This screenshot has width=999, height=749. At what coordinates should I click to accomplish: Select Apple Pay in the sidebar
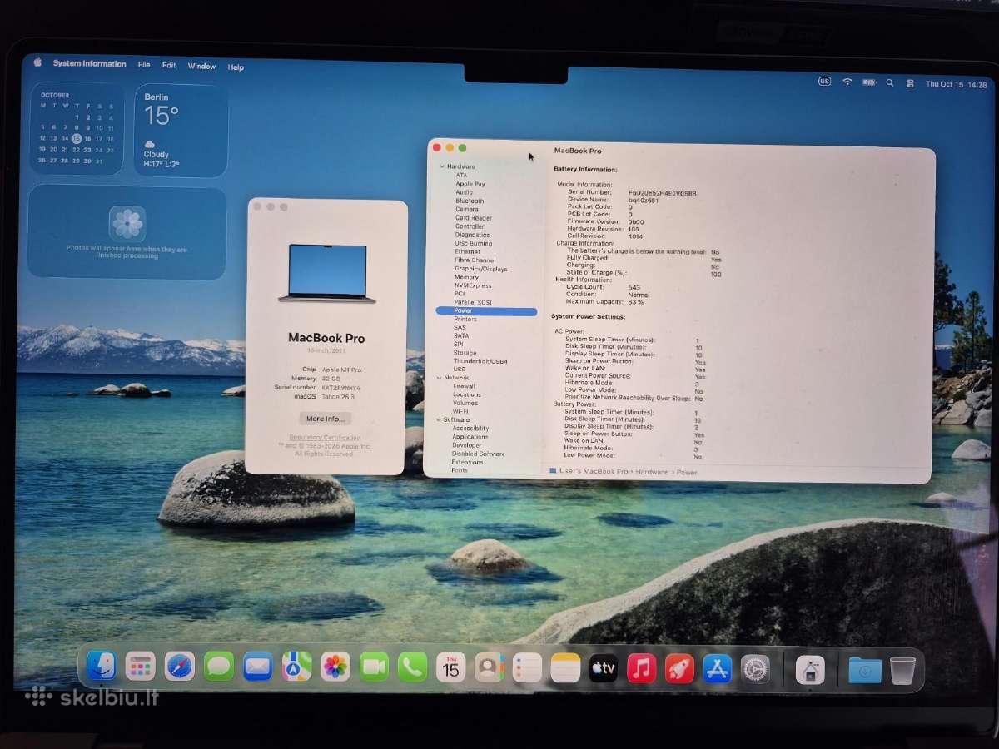(x=470, y=184)
